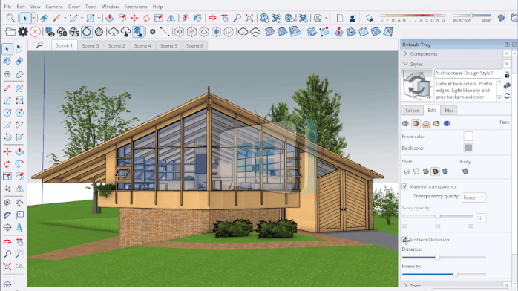Screen dimensions: 518x291
Task: Open the Edge settings icon in Edit tab
Action: point(406,123)
